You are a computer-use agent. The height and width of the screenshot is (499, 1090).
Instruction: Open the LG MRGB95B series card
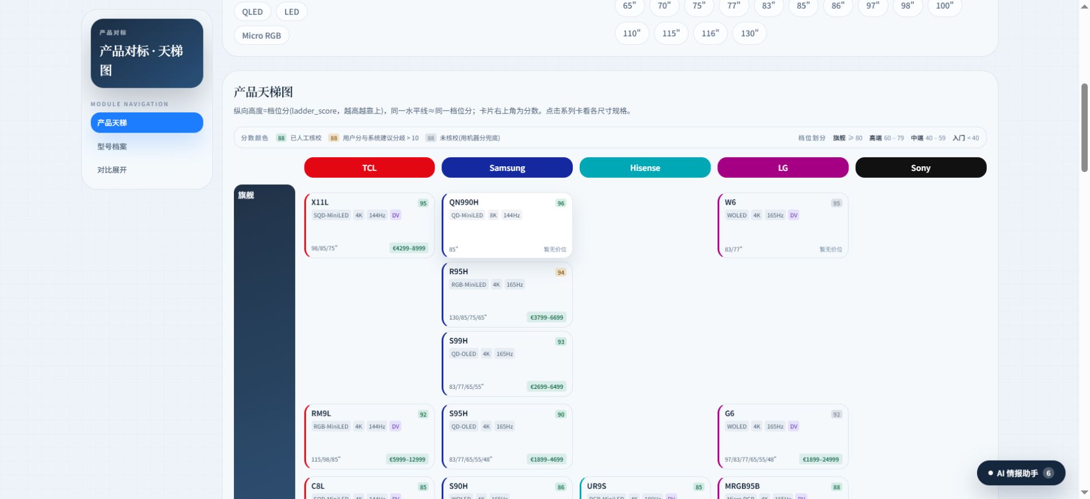(783, 488)
